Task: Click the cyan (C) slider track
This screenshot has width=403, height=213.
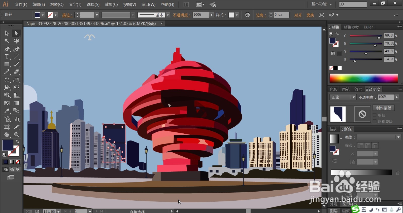Action: click(366, 36)
